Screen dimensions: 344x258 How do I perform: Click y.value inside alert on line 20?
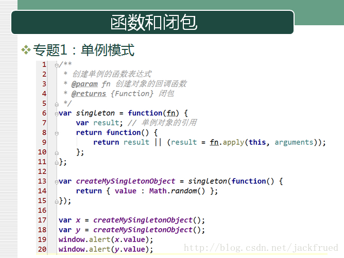point(130,249)
